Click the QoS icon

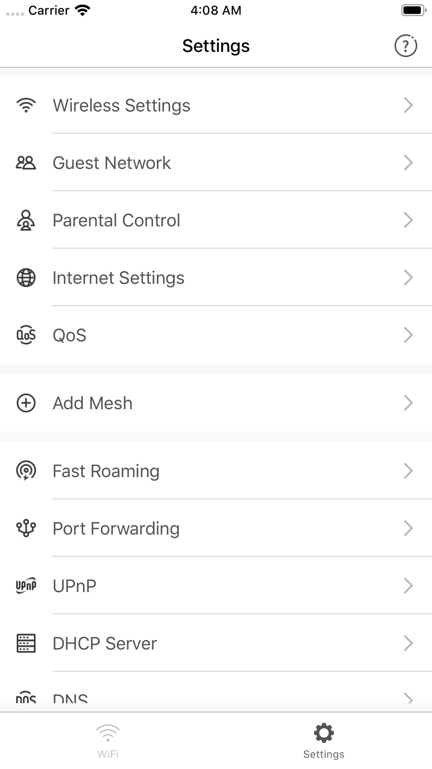[26, 335]
